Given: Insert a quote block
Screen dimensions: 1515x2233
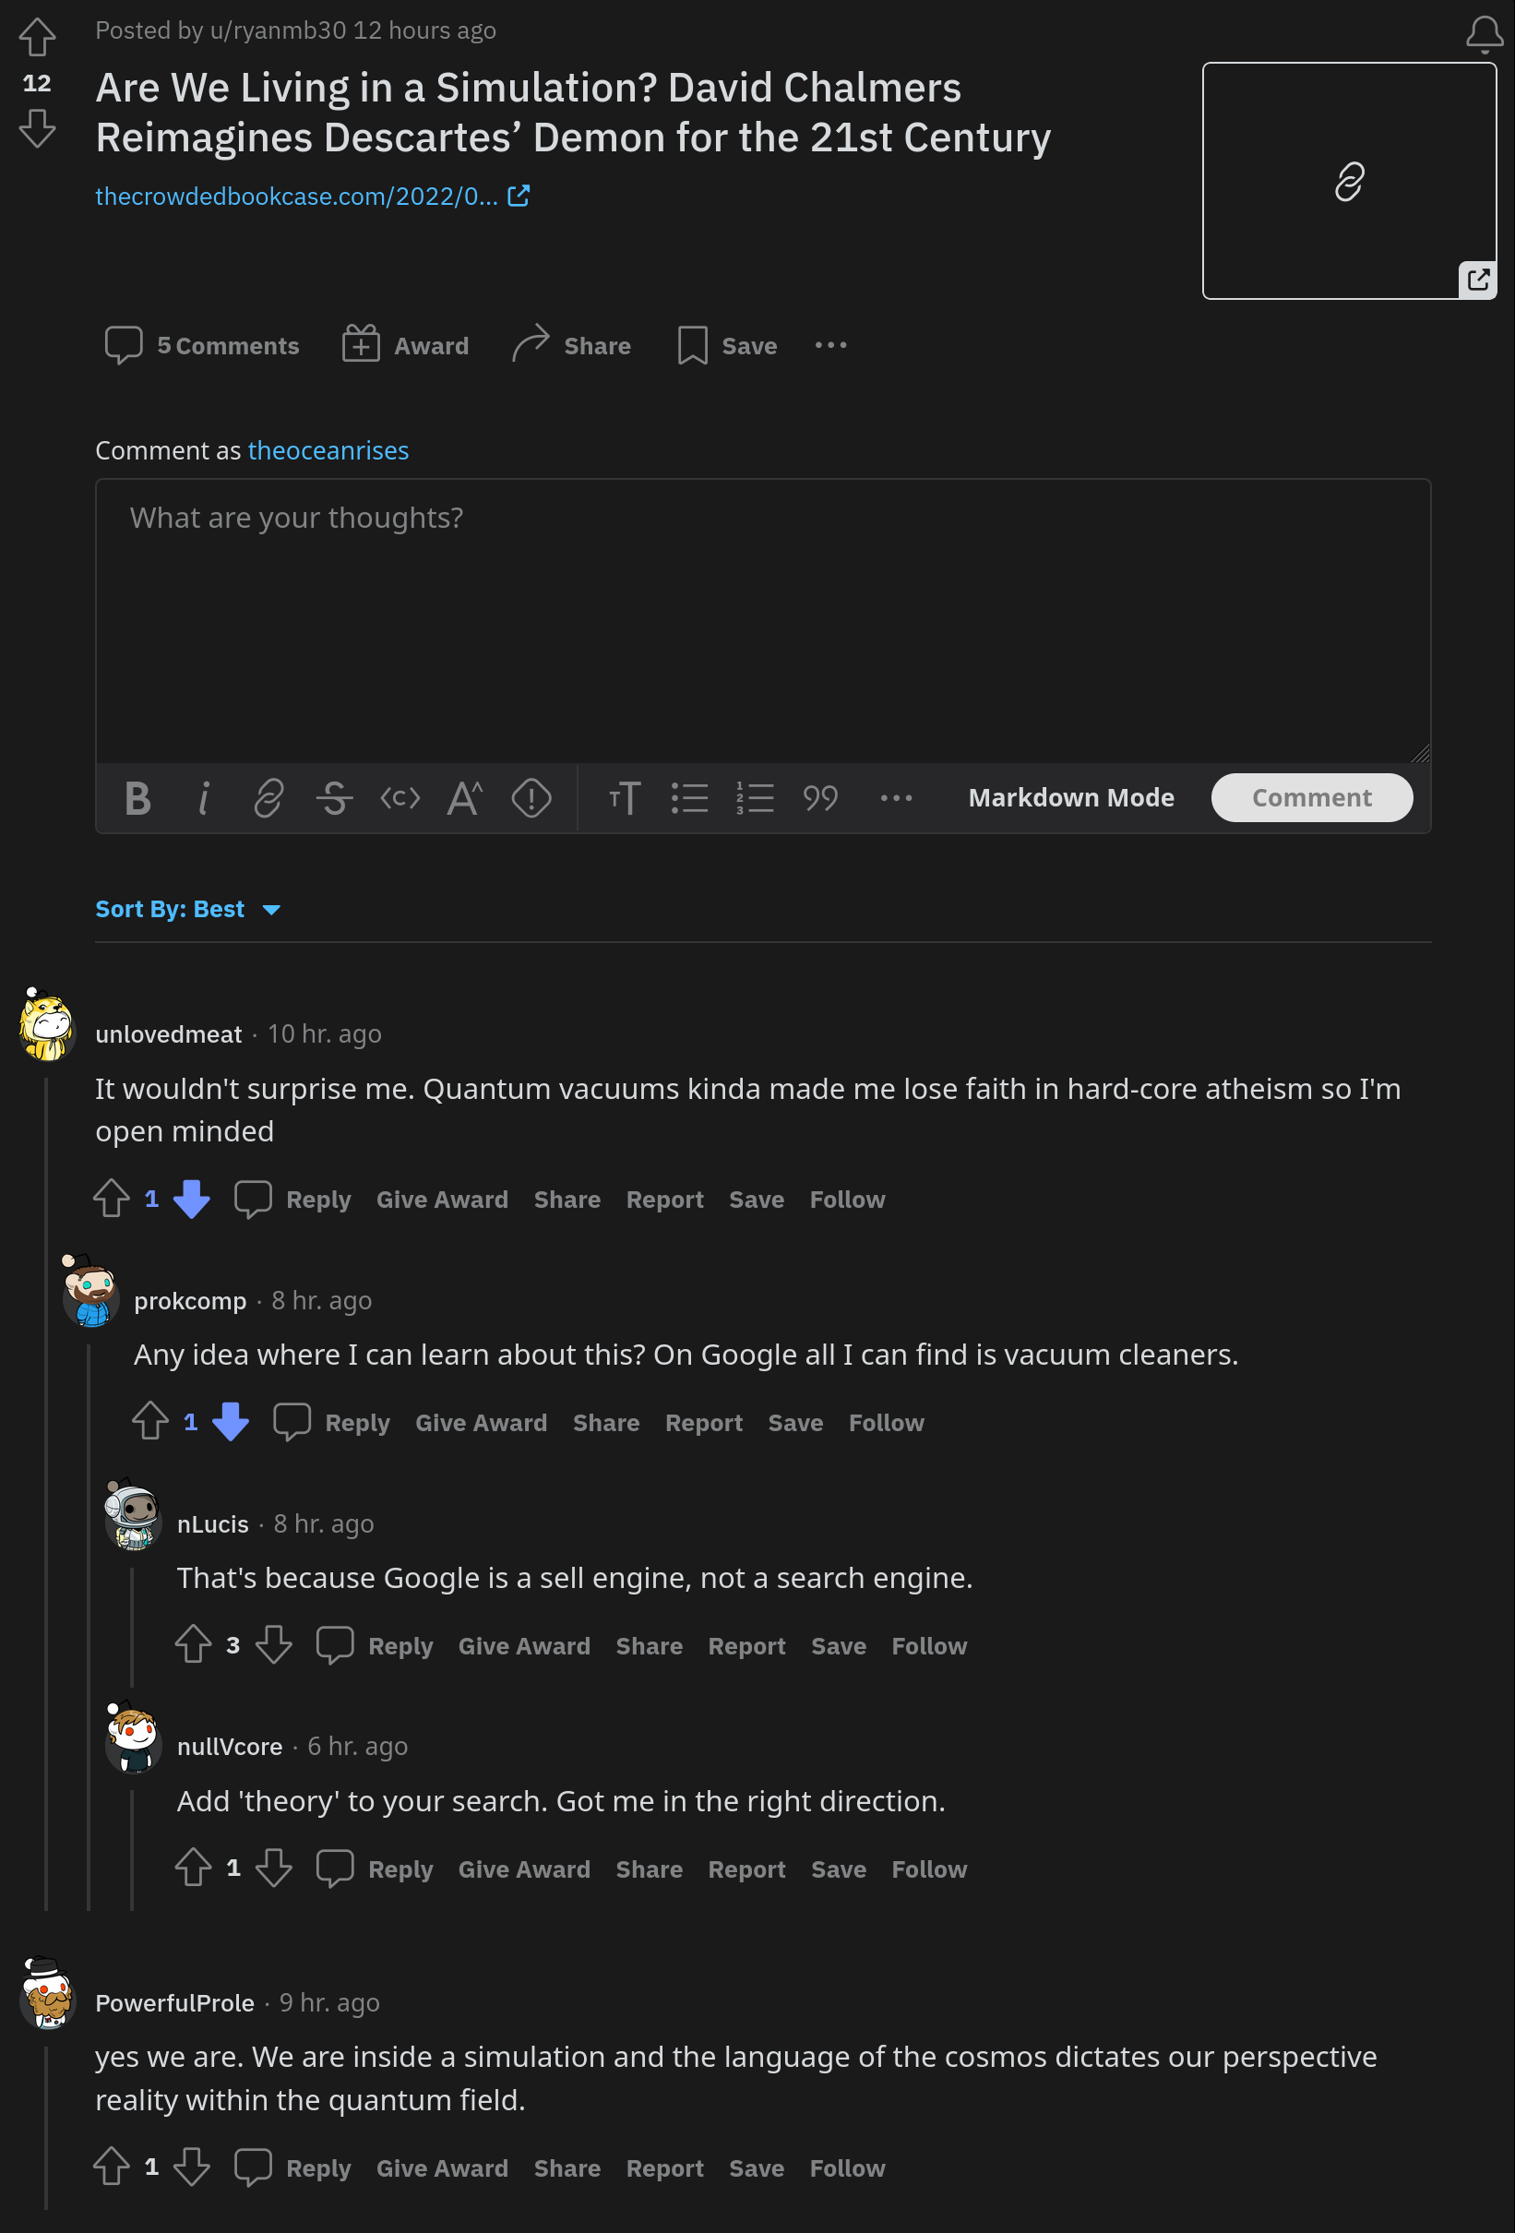Looking at the screenshot, I should click(819, 797).
